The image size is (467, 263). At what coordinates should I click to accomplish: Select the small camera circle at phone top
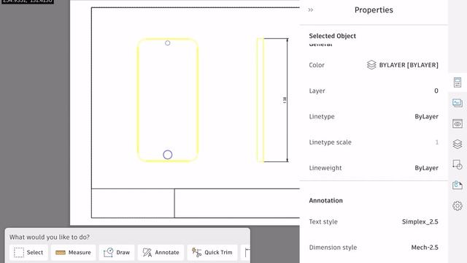(168, 43)
